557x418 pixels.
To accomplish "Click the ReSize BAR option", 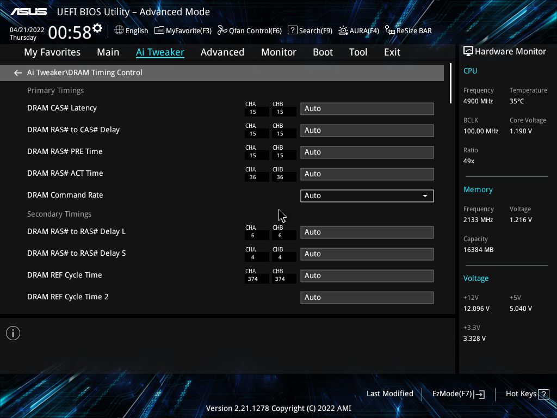I will [x=409, y=30].
